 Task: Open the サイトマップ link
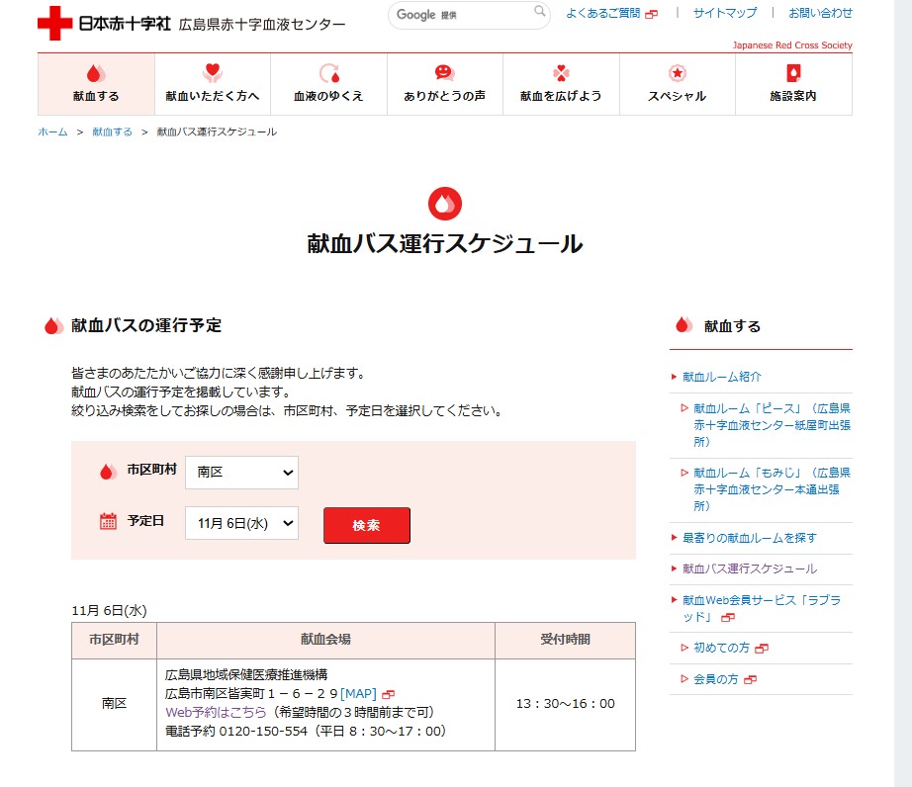(725, 13)
